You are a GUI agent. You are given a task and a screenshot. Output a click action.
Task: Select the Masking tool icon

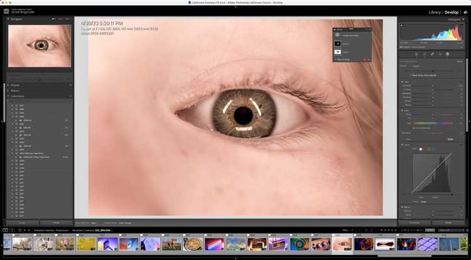click(x=448, y=54)
